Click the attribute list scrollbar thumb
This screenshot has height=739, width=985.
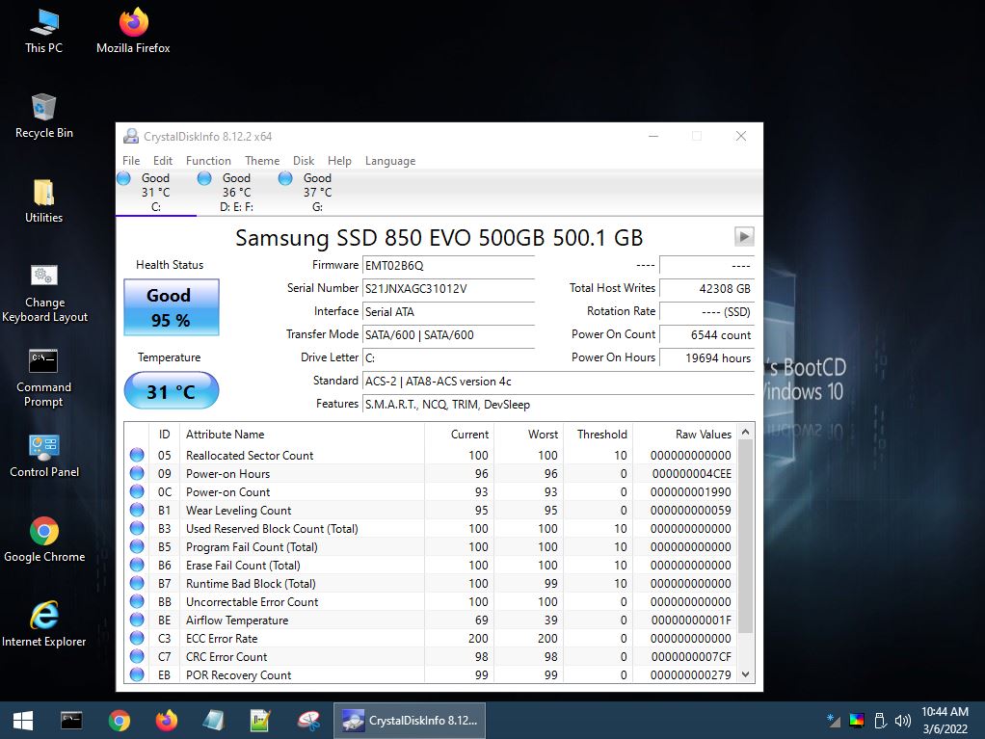[746, 537]
